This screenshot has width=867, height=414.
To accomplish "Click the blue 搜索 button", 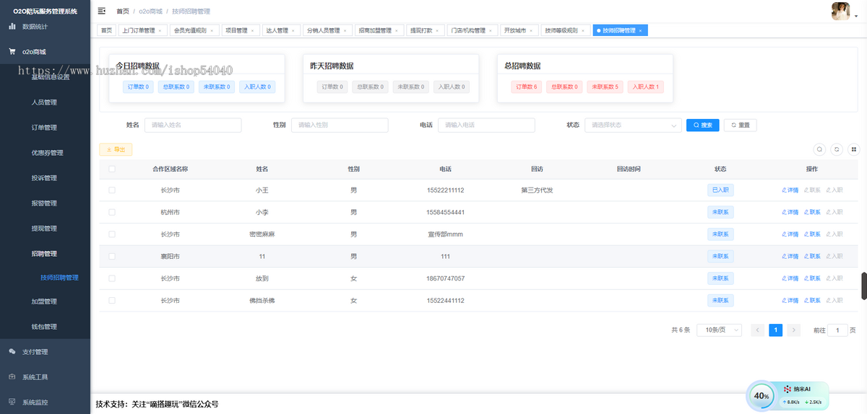I will pyautogui.click(x=702, y=125).
